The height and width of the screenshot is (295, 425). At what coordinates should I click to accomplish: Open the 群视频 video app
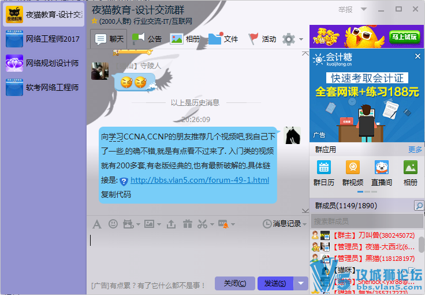[353, 173]
